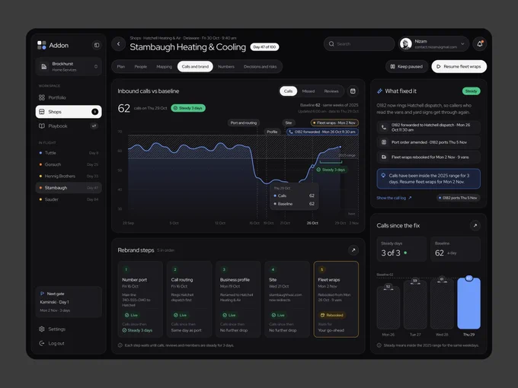
Task: Select Hennig Brothers in the In flight list
Action: [69, 177]
